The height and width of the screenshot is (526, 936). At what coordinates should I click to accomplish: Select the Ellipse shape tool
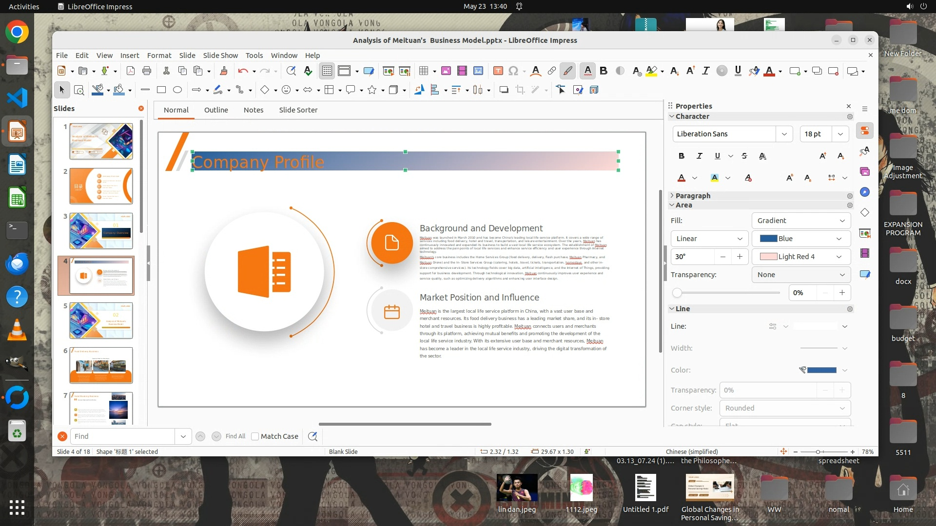point(177,90)
